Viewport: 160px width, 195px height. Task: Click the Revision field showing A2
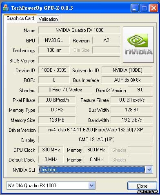106,40
